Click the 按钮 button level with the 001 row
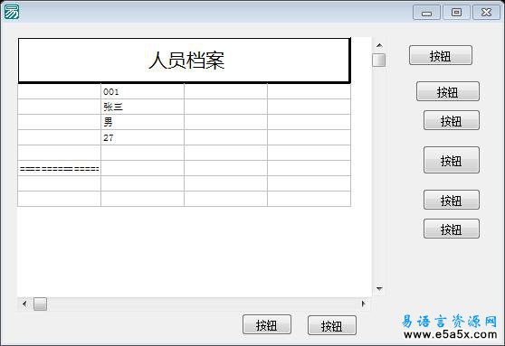This screenshot has width=505, height=346. [x=448, y=91]
